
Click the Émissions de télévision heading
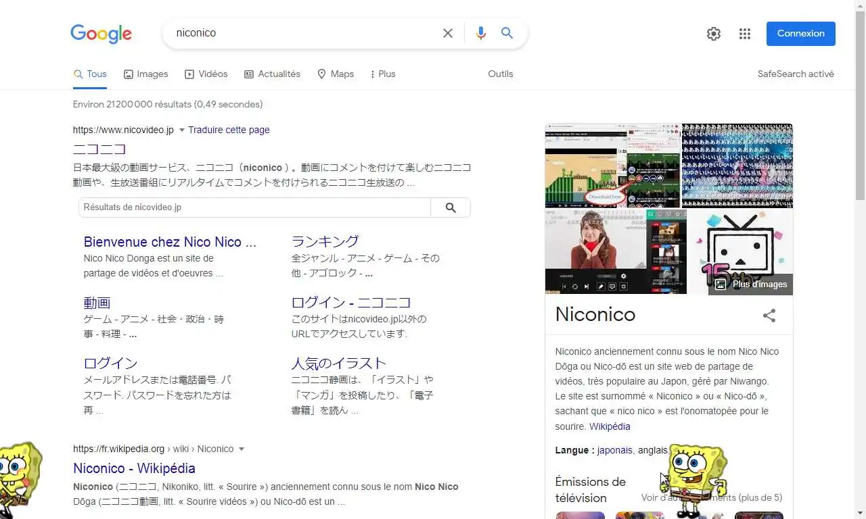point(590,490)
